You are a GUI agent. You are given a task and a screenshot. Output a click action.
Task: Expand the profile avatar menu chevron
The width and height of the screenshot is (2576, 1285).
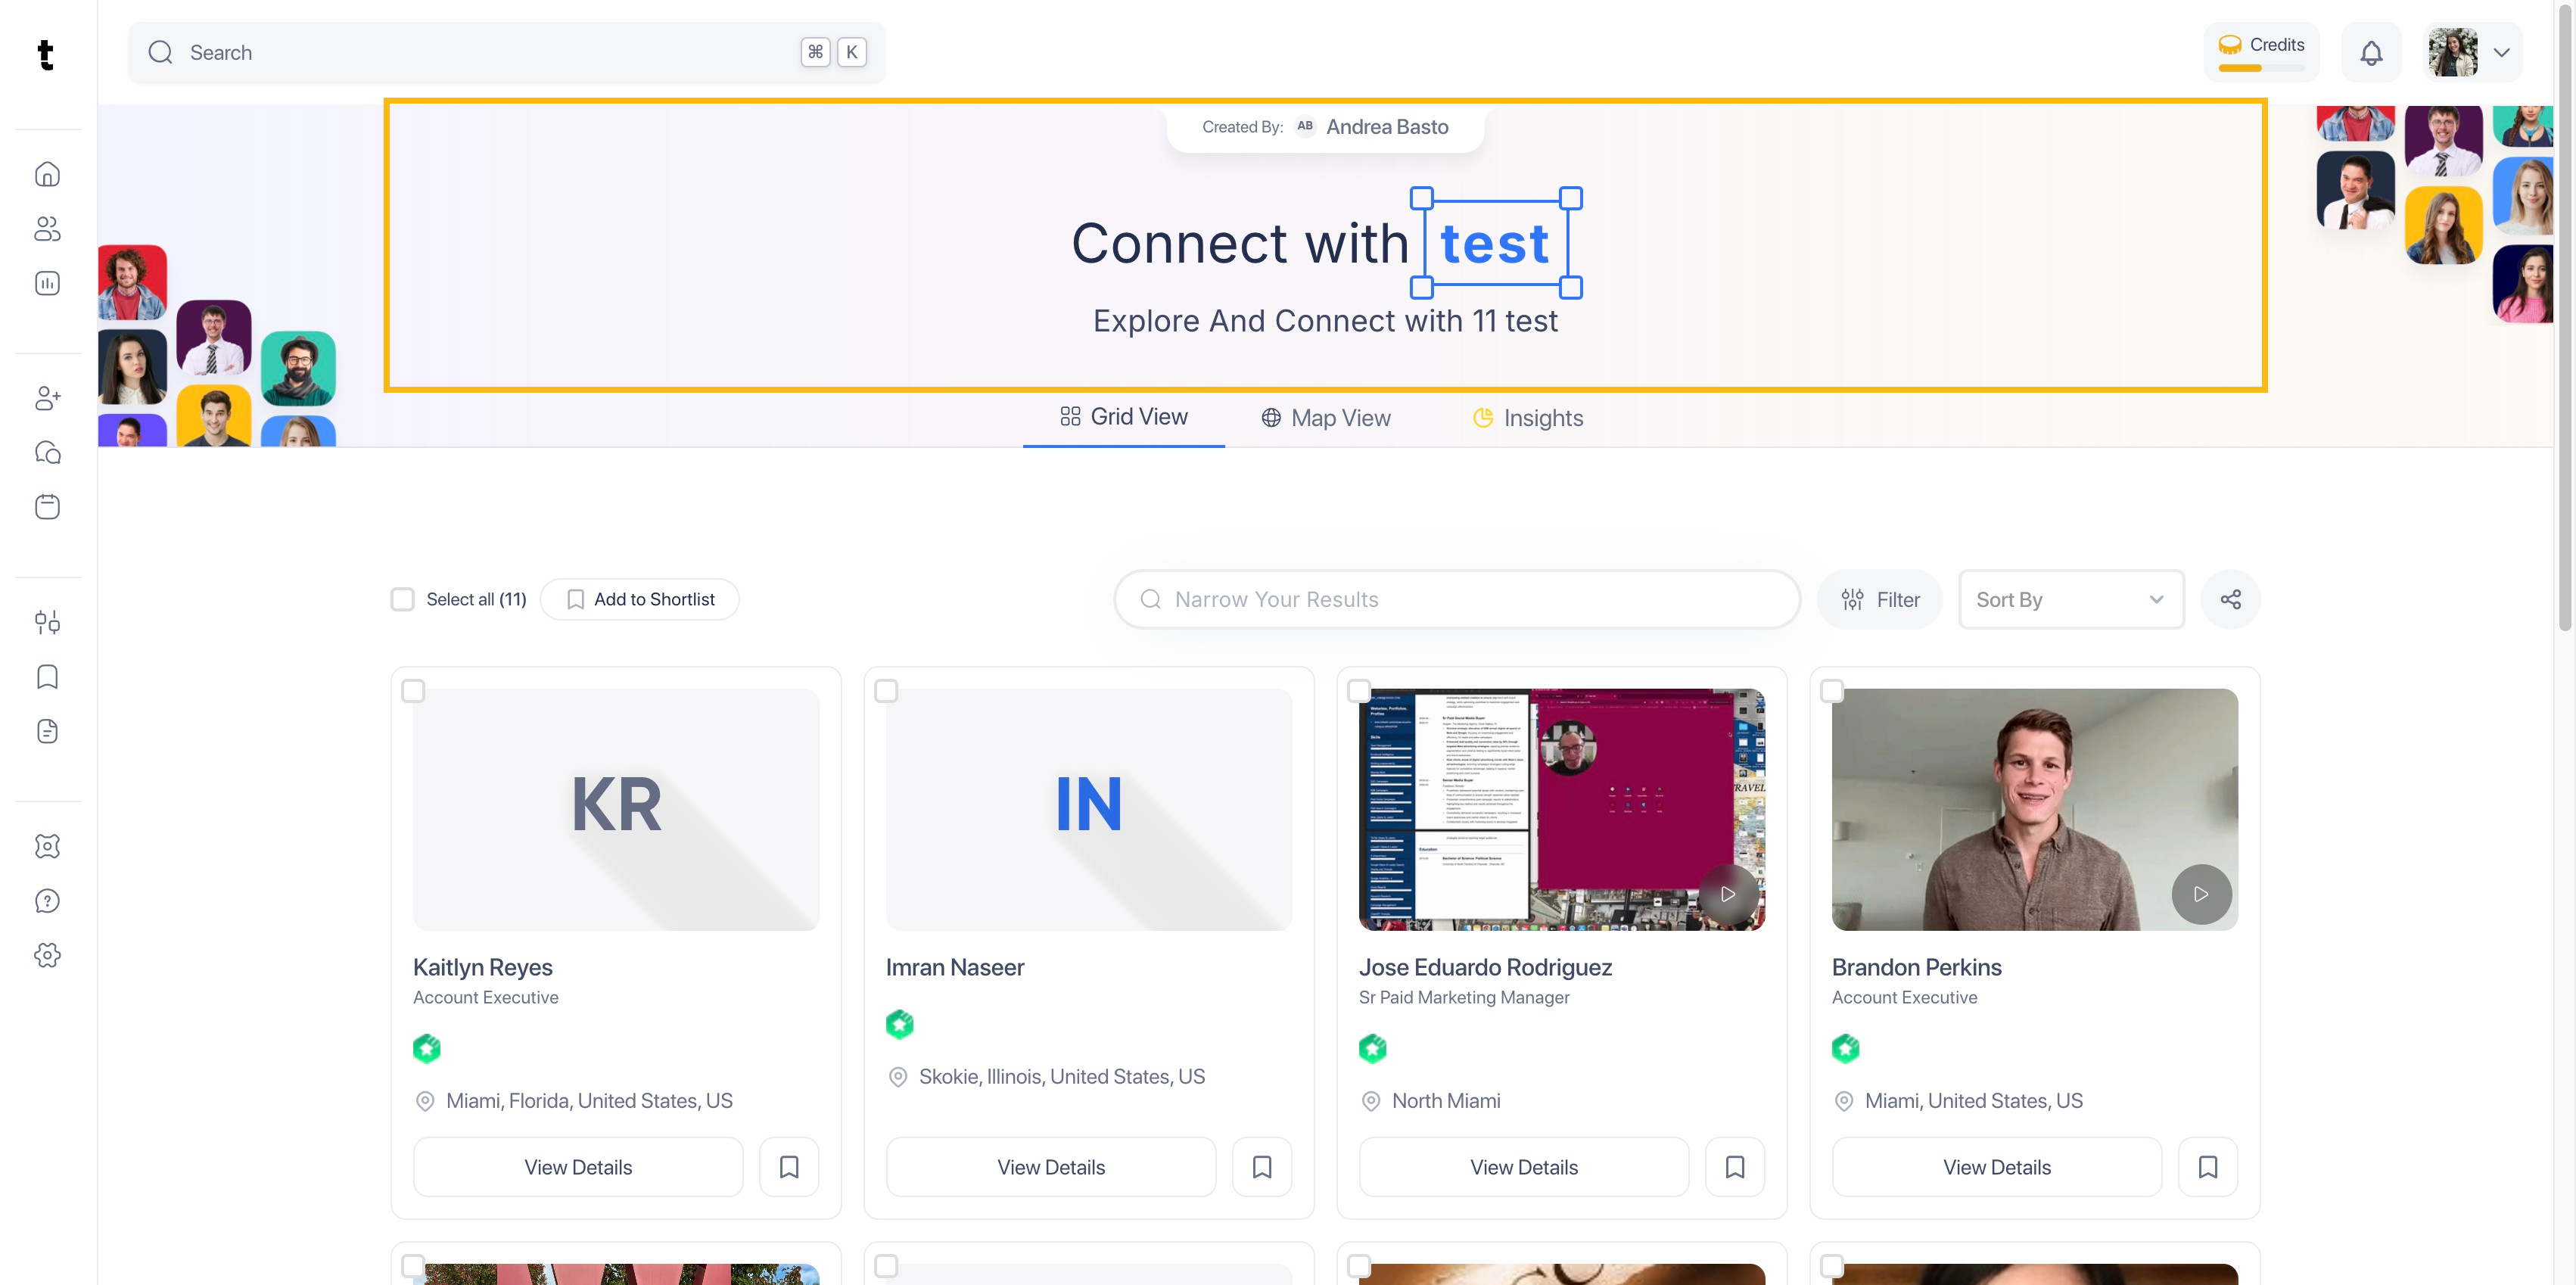tap(2501, 53)
